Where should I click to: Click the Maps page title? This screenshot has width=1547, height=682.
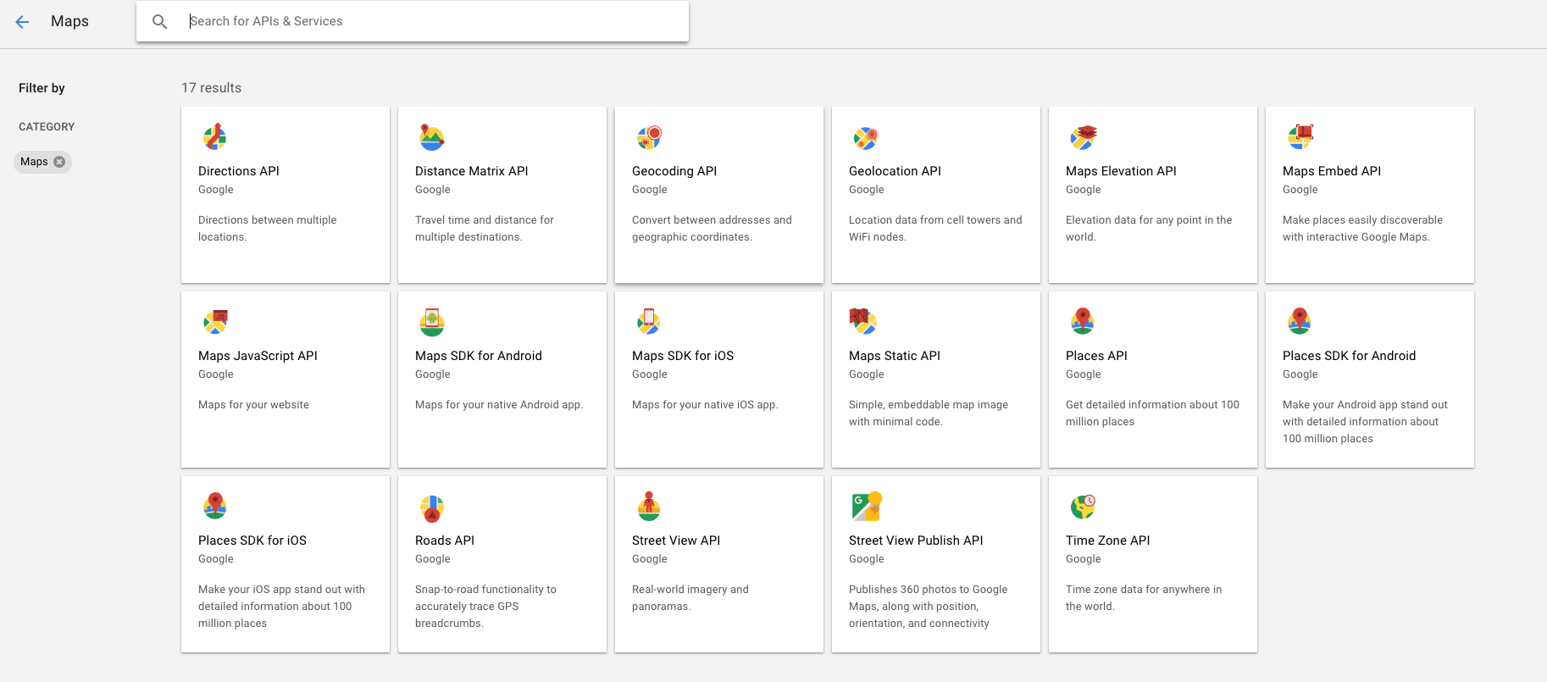point(69,21)
